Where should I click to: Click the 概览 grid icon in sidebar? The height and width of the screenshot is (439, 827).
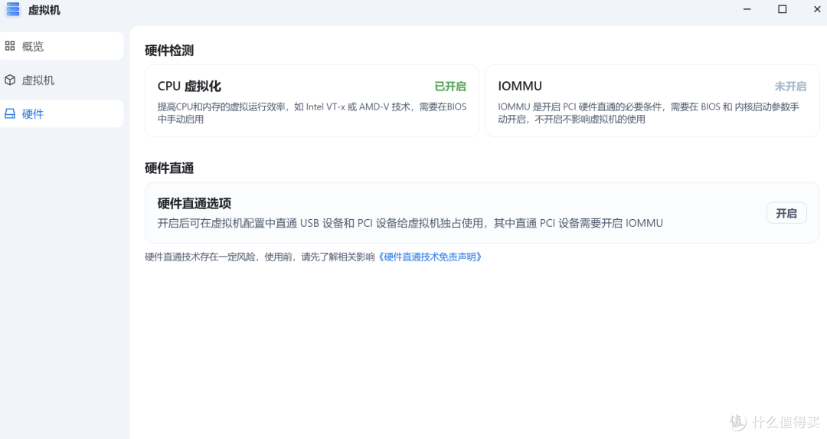pos(10,46)
